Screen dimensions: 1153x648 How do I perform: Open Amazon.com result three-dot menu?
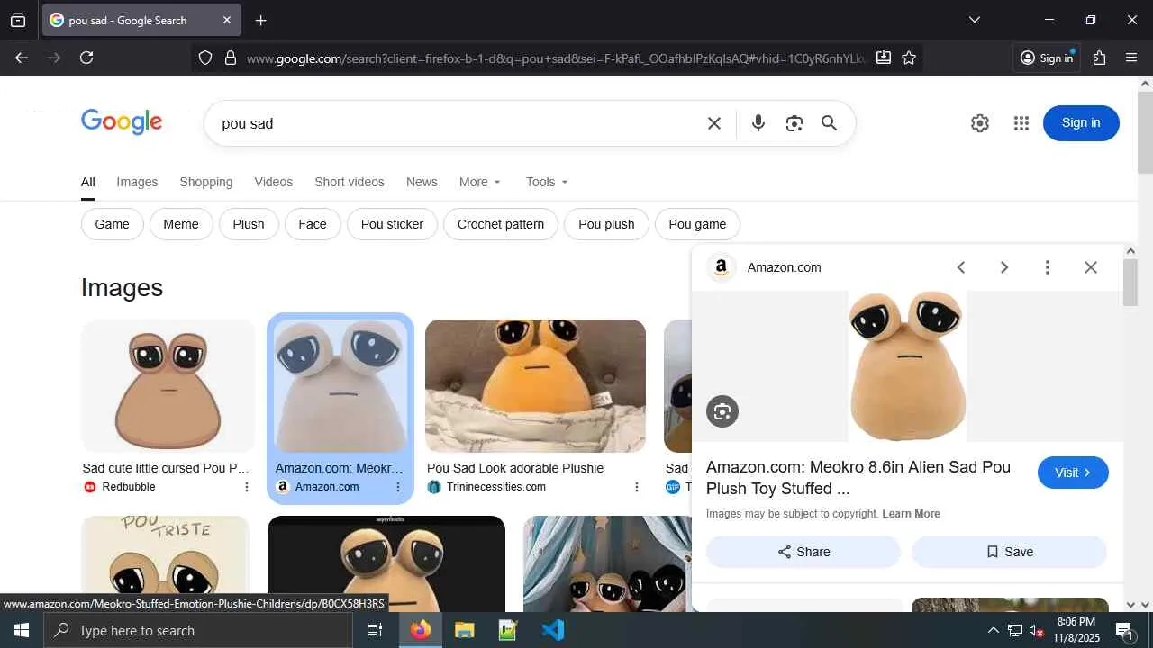tap(398, 487)
